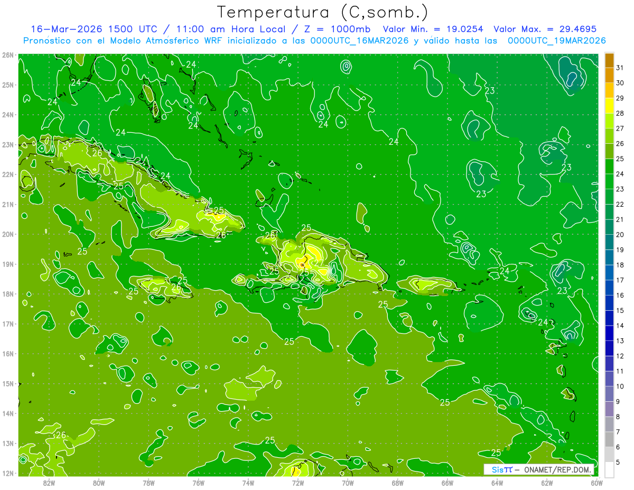
Task: Pick the orange colorbar segment between 30 and 31
Action: tap(609, 75)
